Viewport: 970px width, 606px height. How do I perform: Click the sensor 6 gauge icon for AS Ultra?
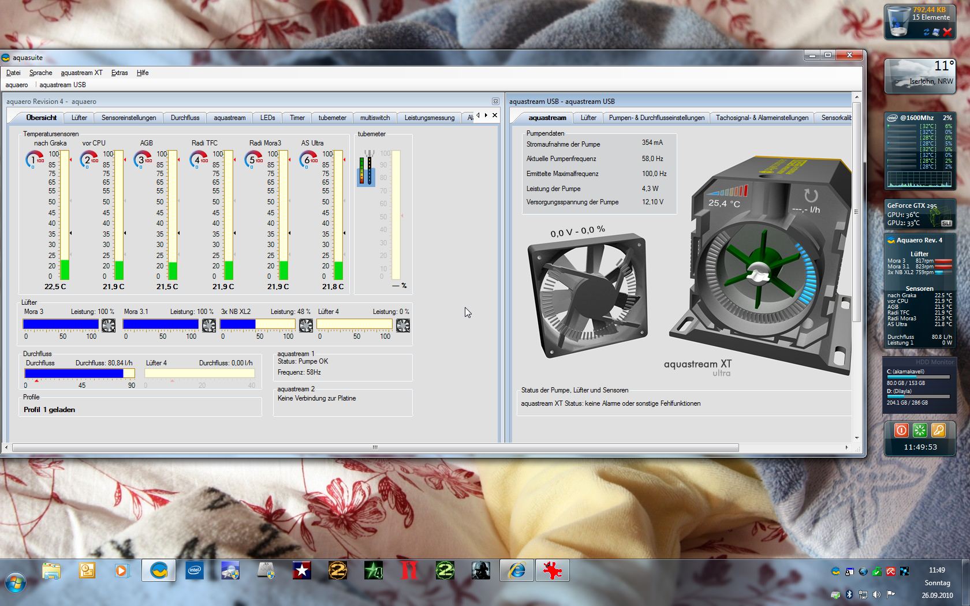click(x=308, y=159)
